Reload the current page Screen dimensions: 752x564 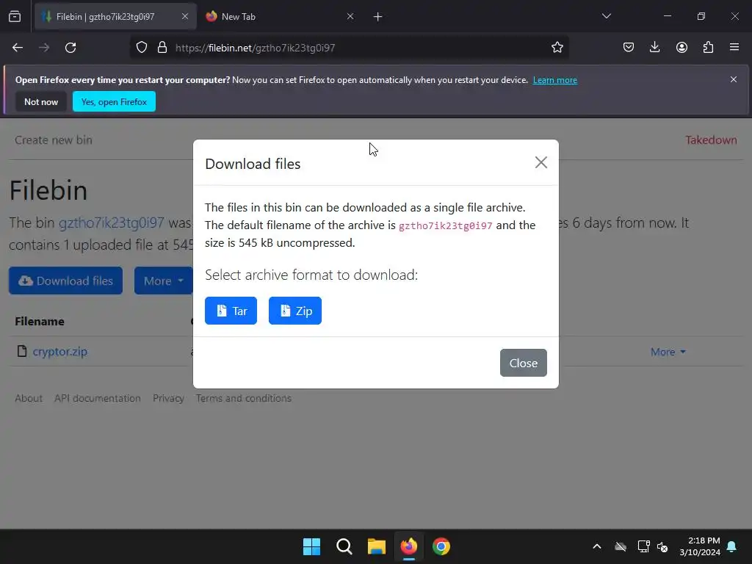70,48
